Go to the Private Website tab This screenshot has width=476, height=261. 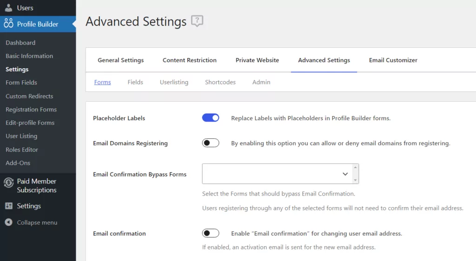pyautogui.click(x=257, y=60)
